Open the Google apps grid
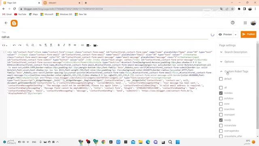 point(245,23)
